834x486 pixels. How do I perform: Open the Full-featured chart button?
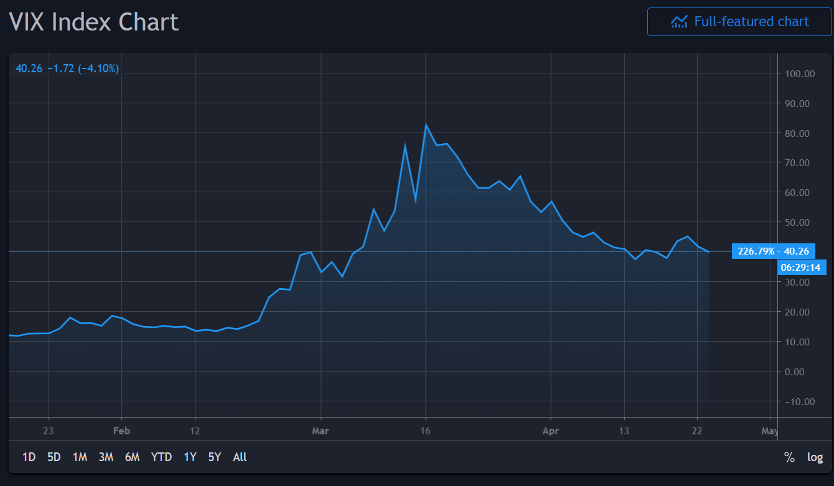pos(739,22)
